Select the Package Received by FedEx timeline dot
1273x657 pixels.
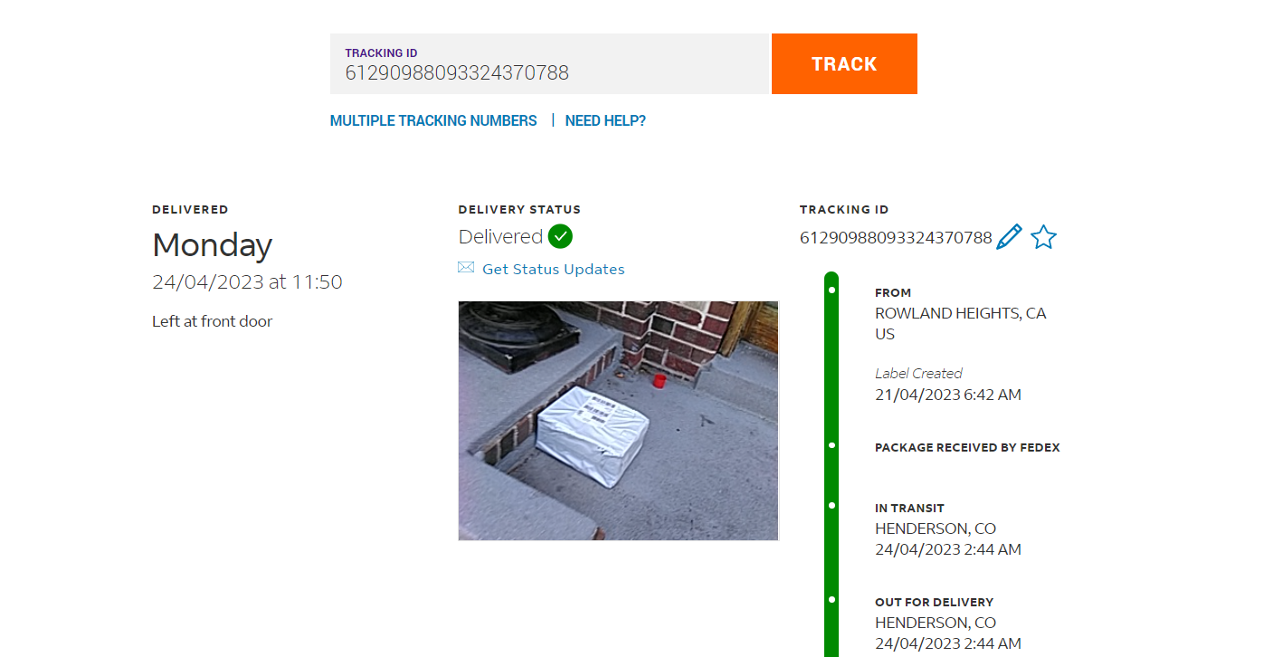pos(831,445)
